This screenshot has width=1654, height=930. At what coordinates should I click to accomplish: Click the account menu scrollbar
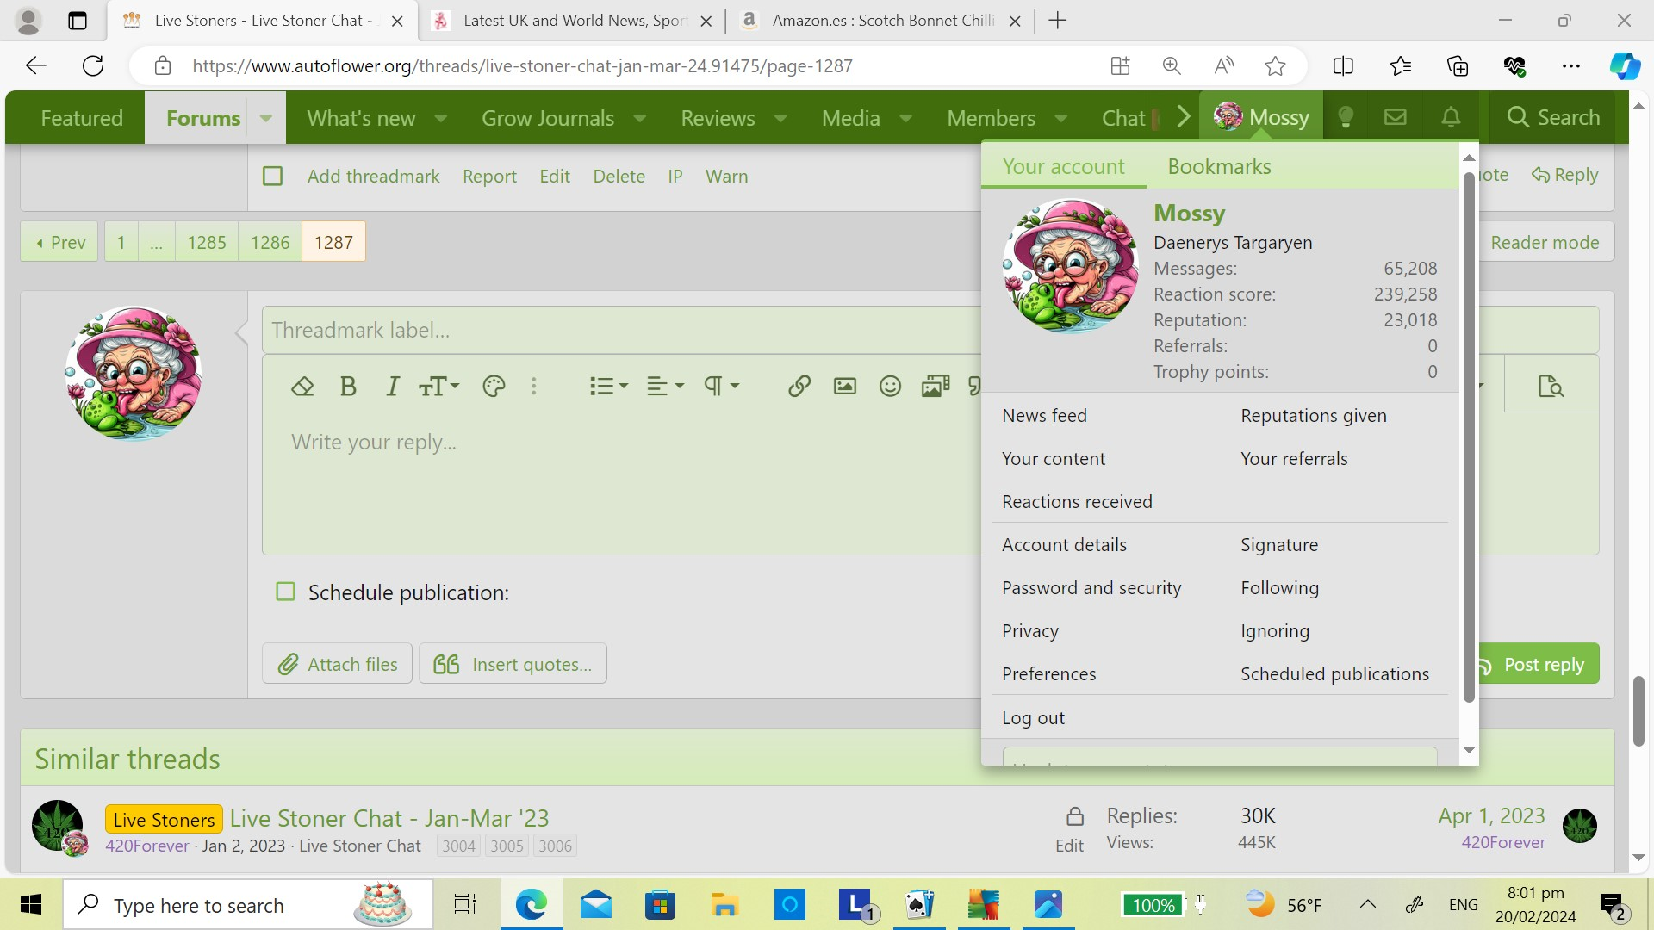1469,437
